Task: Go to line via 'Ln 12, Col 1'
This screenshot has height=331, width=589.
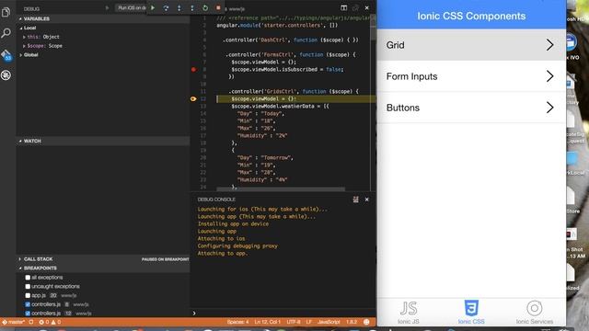Action: 268,322
